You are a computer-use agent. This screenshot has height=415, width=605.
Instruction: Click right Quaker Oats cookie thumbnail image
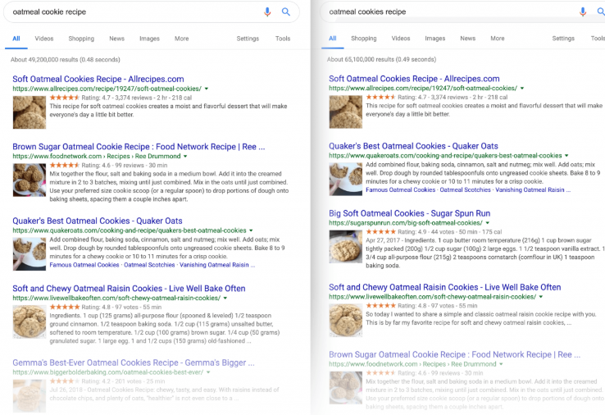point(346,179)
